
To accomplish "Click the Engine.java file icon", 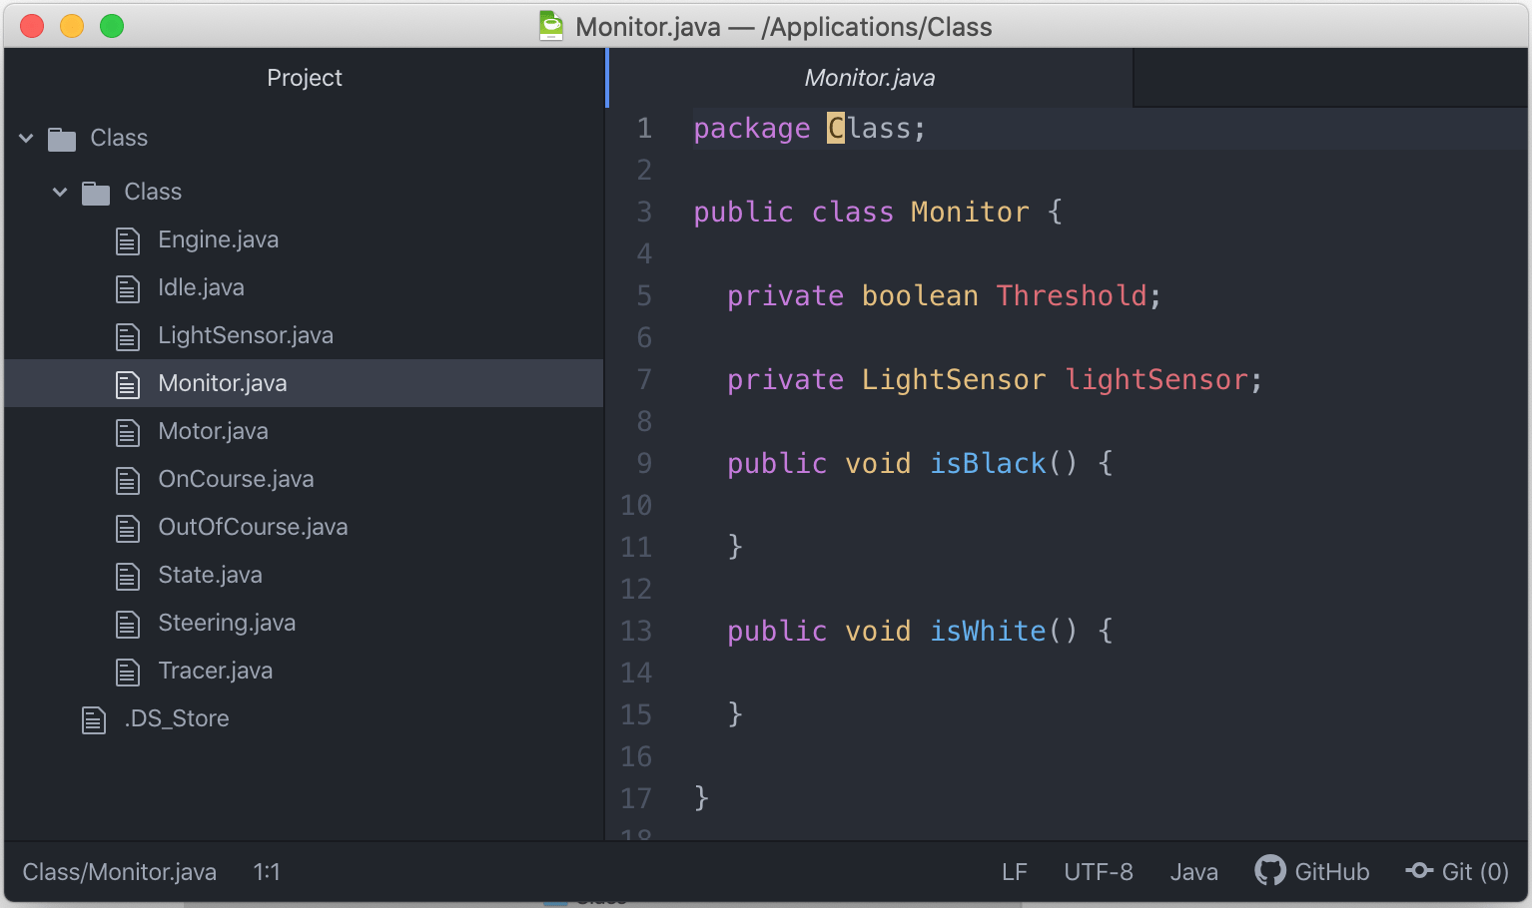I will coord(128,239).
